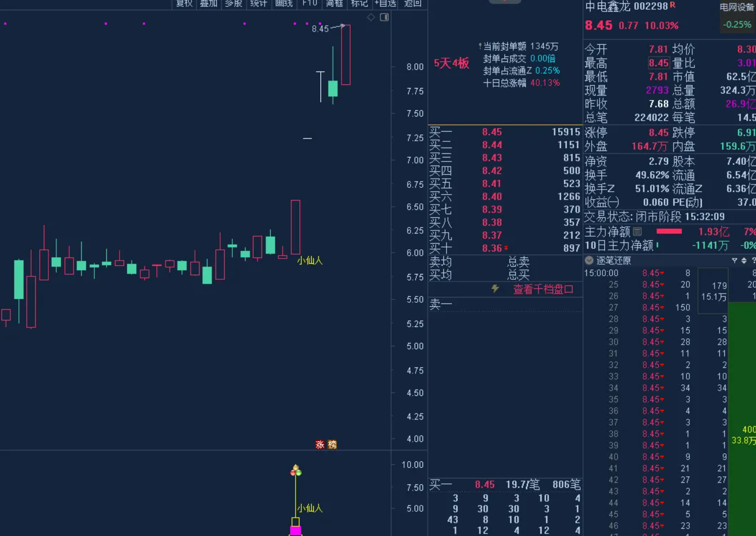Click the 涨榜 badge on the chart
This screenshot has height=536, width=756.
tap(326, 444)
